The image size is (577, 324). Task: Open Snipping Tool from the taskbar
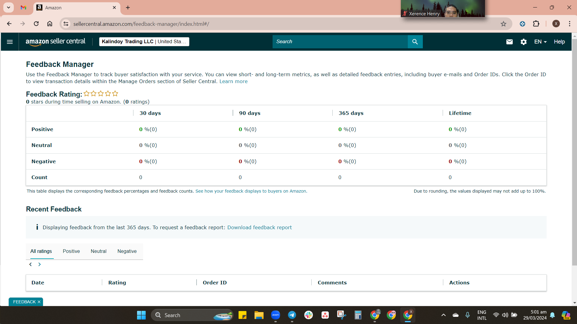[341, 315]
